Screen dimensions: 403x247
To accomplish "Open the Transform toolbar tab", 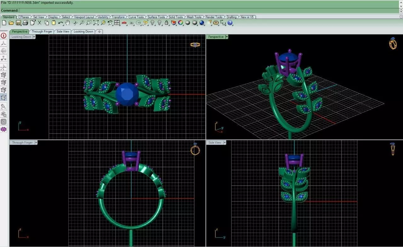I will click(x=118, y=17).
